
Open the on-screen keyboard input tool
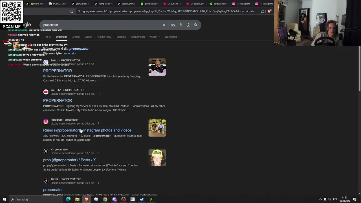[173, 25]
